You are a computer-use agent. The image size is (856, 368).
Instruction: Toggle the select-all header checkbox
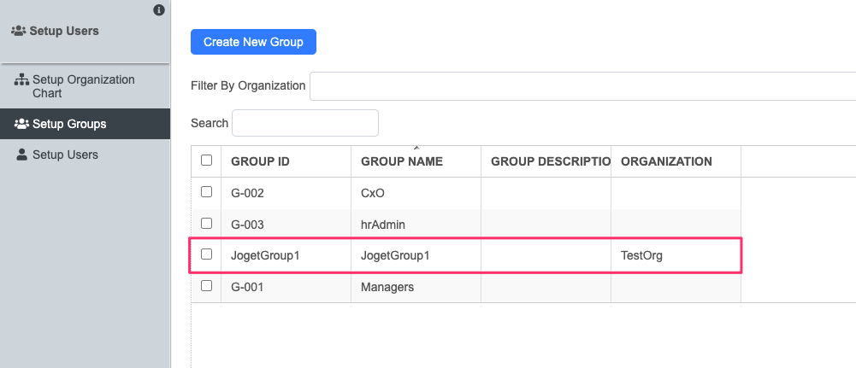[206, 160]
